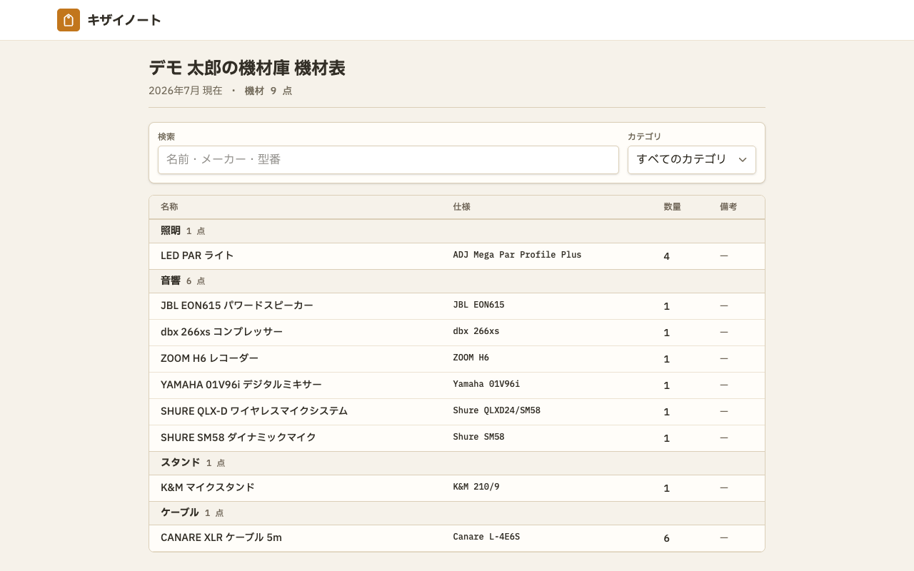Click quantity 4 for LED PAR ライト

point(666,256)
